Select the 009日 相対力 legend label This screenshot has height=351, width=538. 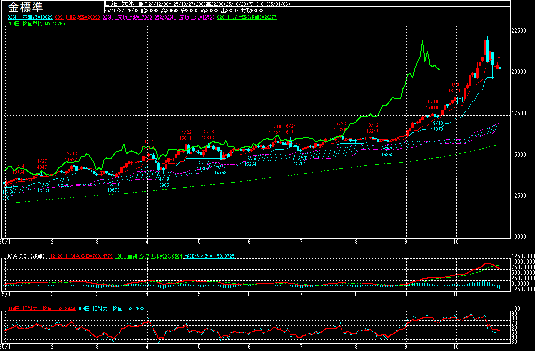point(111,309)
